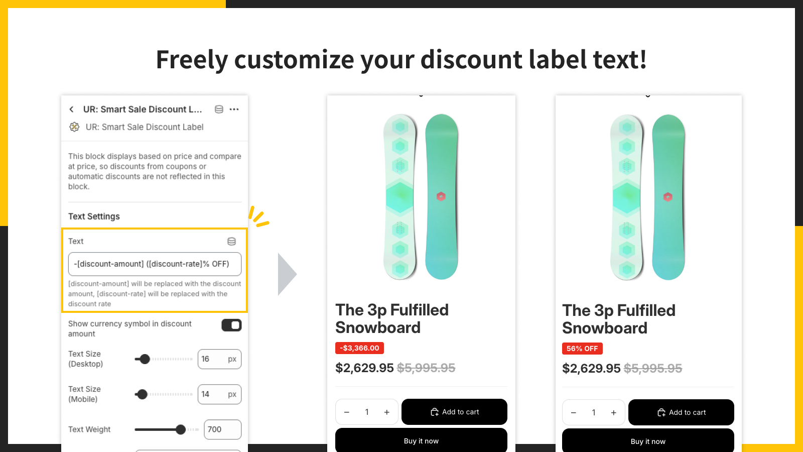Decrease quantity on the right product card
This screenshot has width=803, height=452.
(574, 413)
